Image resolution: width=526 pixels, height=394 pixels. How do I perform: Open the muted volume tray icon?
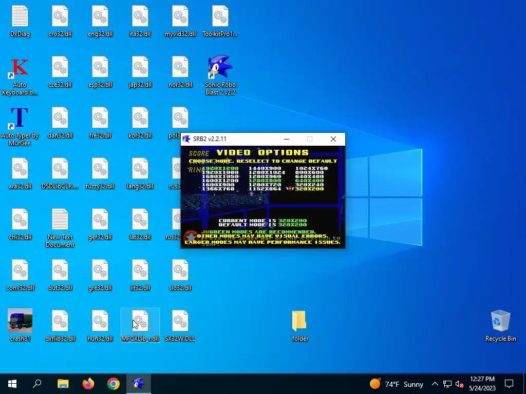click(460, 384)
